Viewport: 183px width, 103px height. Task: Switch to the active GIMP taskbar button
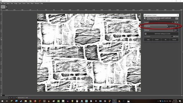(114, 101)
